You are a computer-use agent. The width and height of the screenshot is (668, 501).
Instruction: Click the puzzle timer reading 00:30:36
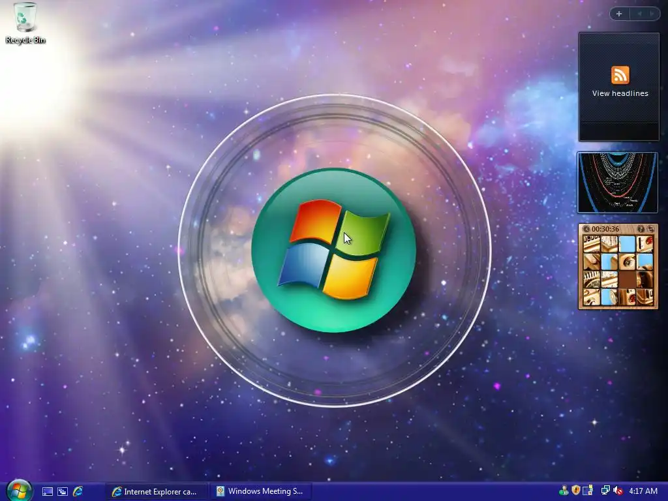coord(605,229)
